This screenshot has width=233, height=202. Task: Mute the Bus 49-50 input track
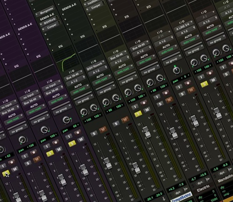(147, 110)
